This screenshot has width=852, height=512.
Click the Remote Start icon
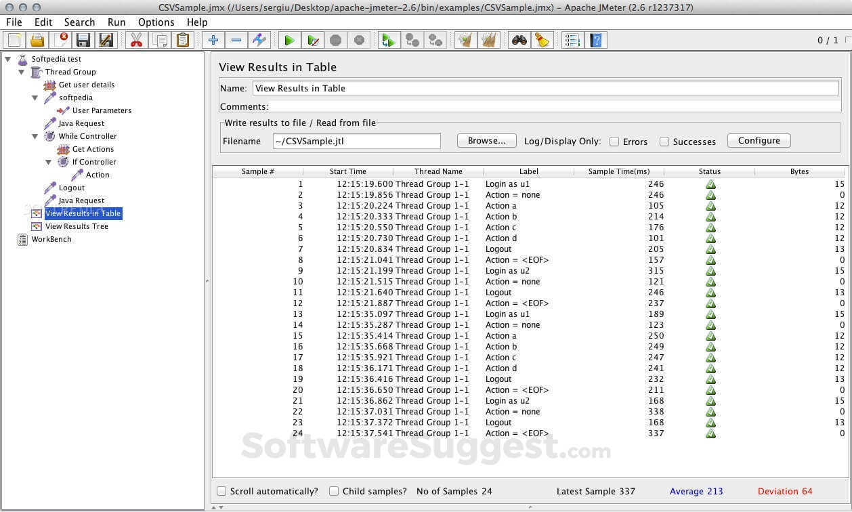pyautogui.click(x=389, y=40)
